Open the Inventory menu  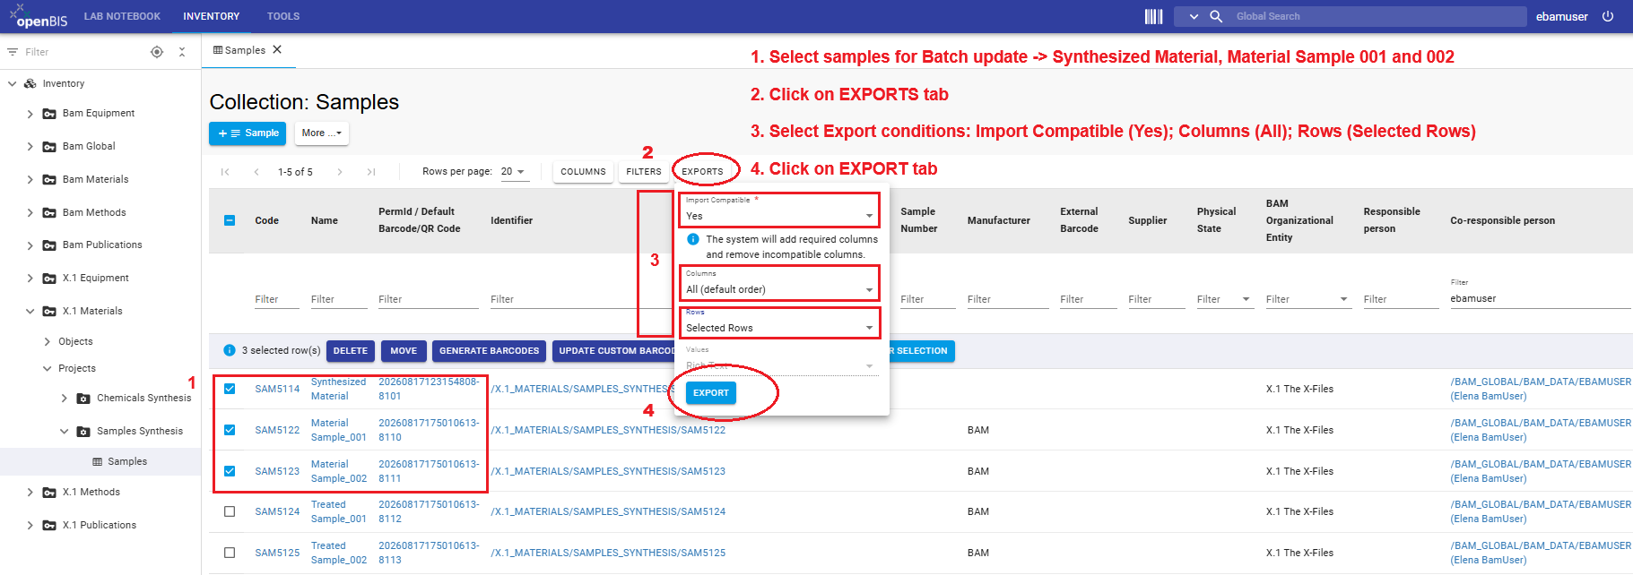pos(212,16)
